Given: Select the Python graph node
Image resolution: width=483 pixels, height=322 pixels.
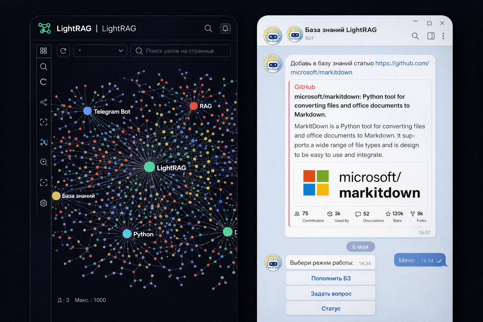Looking at the screenshot, I should [x=127, y=234].
